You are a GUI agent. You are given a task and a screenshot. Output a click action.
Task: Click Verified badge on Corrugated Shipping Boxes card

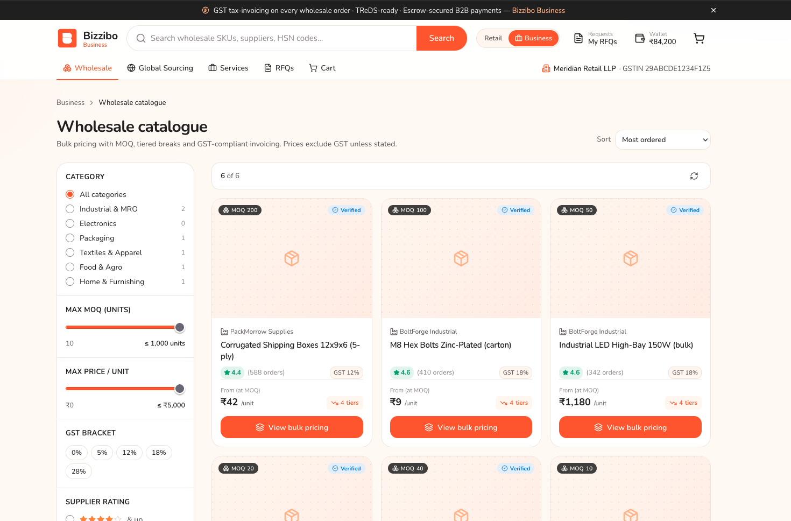click(x=347, y=210)
